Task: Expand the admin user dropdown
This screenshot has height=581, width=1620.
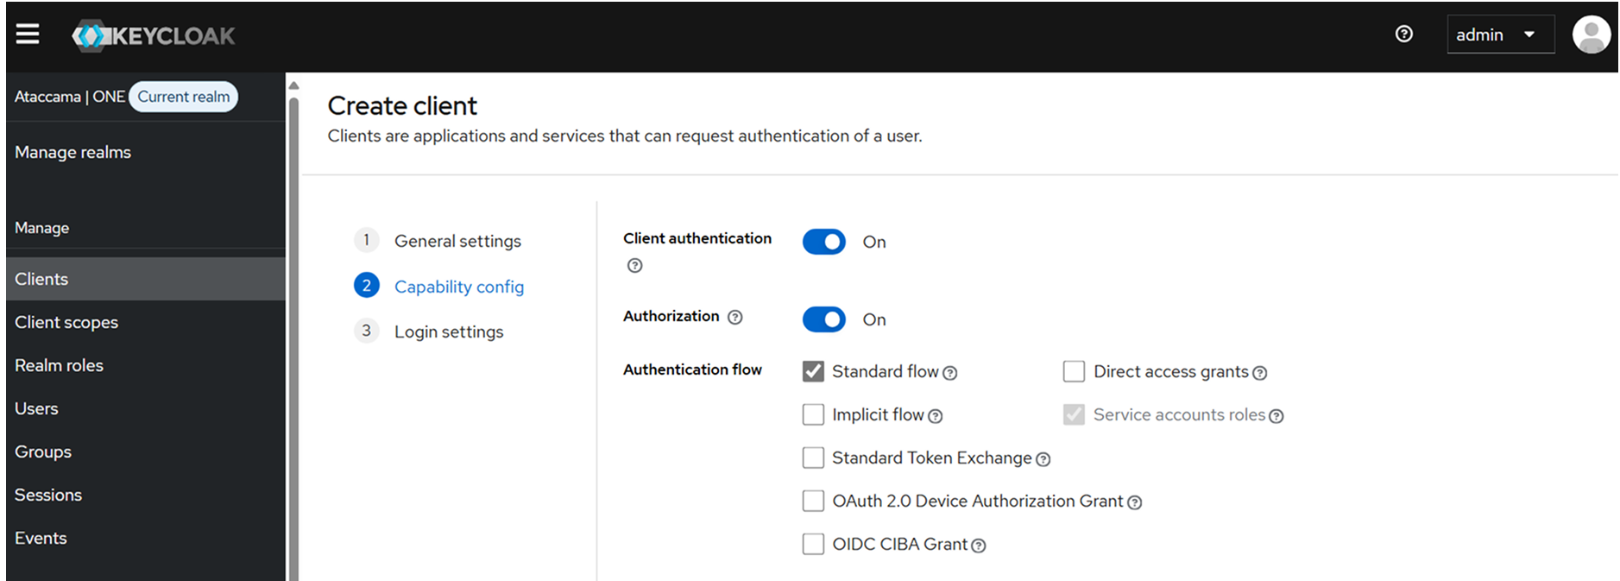Action: coord(1500,35)
